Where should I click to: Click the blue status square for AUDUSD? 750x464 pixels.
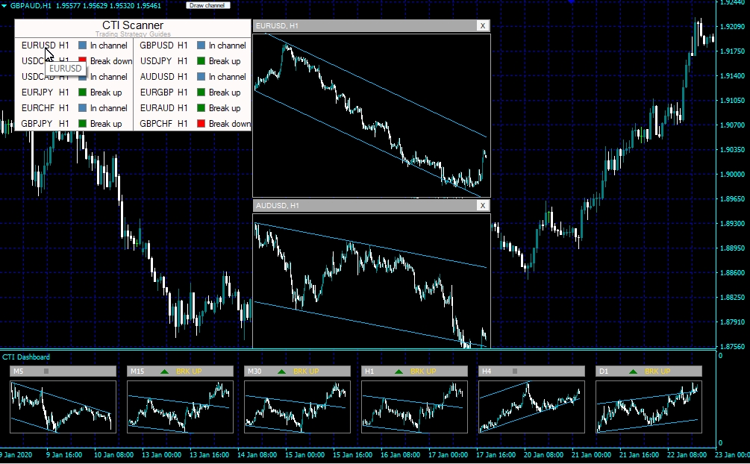201,77
